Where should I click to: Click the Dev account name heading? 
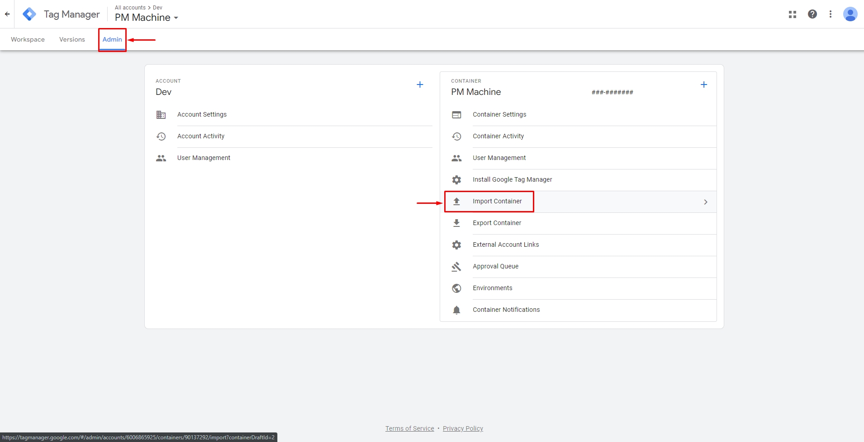(x=163, y=92)
